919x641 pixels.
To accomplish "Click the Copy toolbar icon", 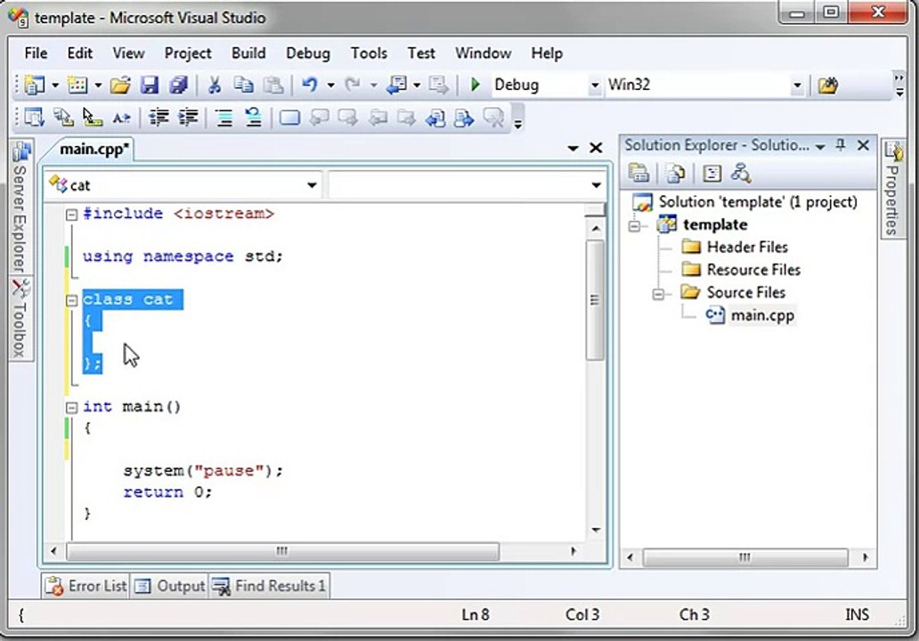I will pyautogui.click(x=243, y=85).
